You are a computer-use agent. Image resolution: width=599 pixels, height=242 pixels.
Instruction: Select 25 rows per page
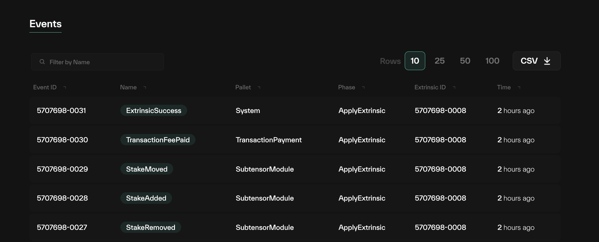439,61
